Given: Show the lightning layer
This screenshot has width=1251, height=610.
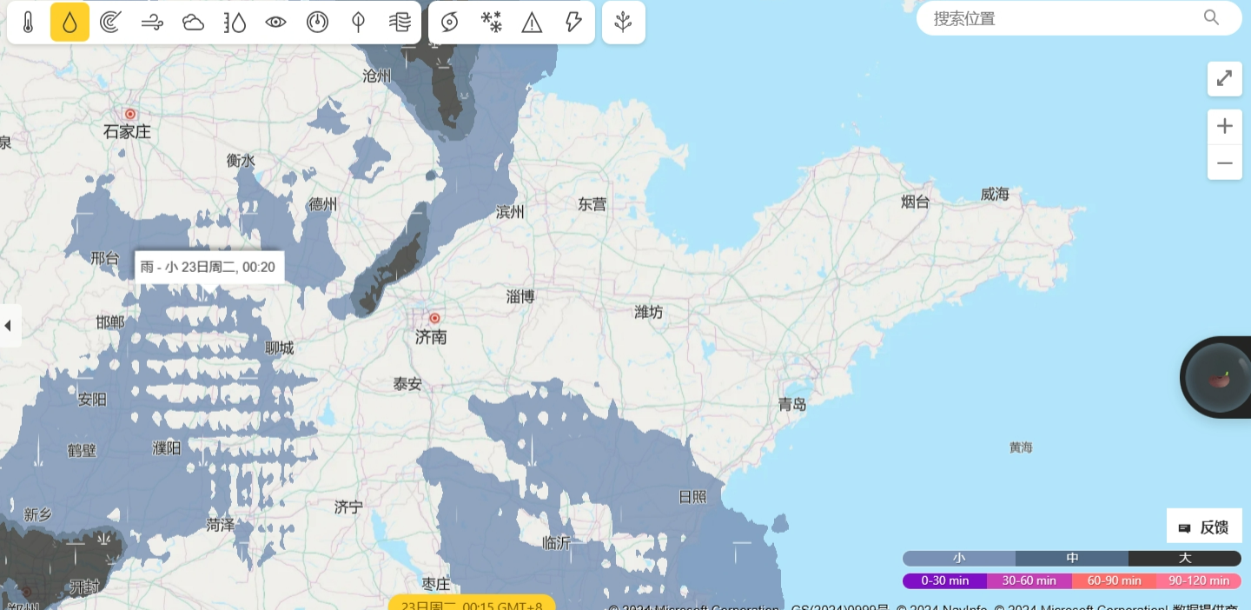Looking at the screenshot, I should click(x=573, y=23).
